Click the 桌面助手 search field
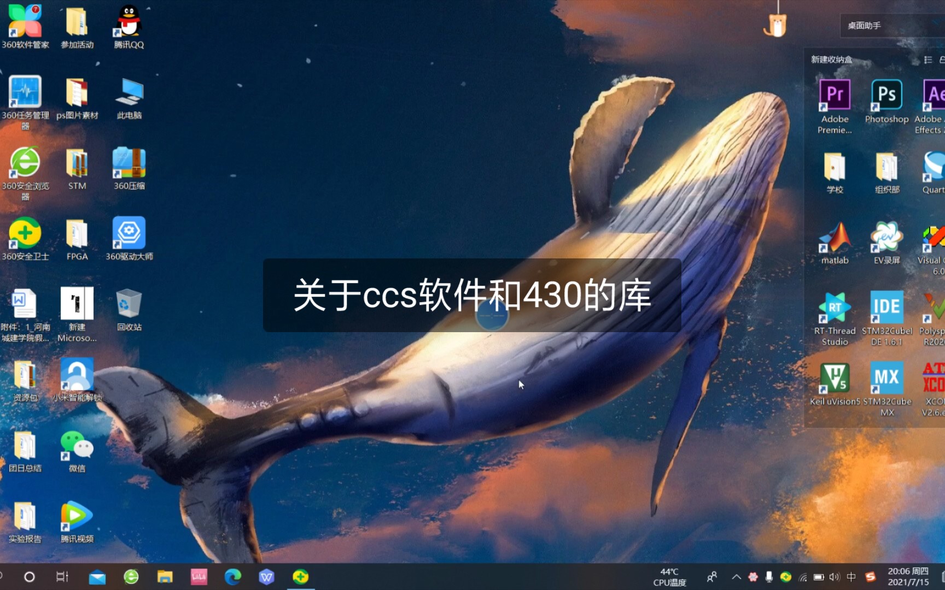The width and height of the screenshot is (945, 590). pyautogui.click(x=891, y=25)
